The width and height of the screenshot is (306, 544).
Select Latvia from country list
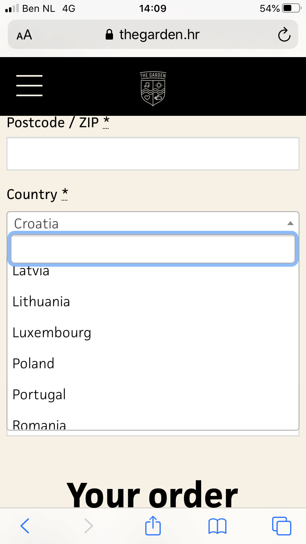(x=31, y=272)
